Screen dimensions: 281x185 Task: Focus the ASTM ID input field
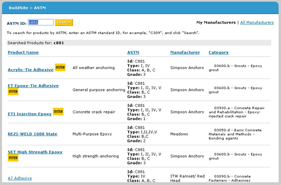pyautogui.click(x=41, y=23)
